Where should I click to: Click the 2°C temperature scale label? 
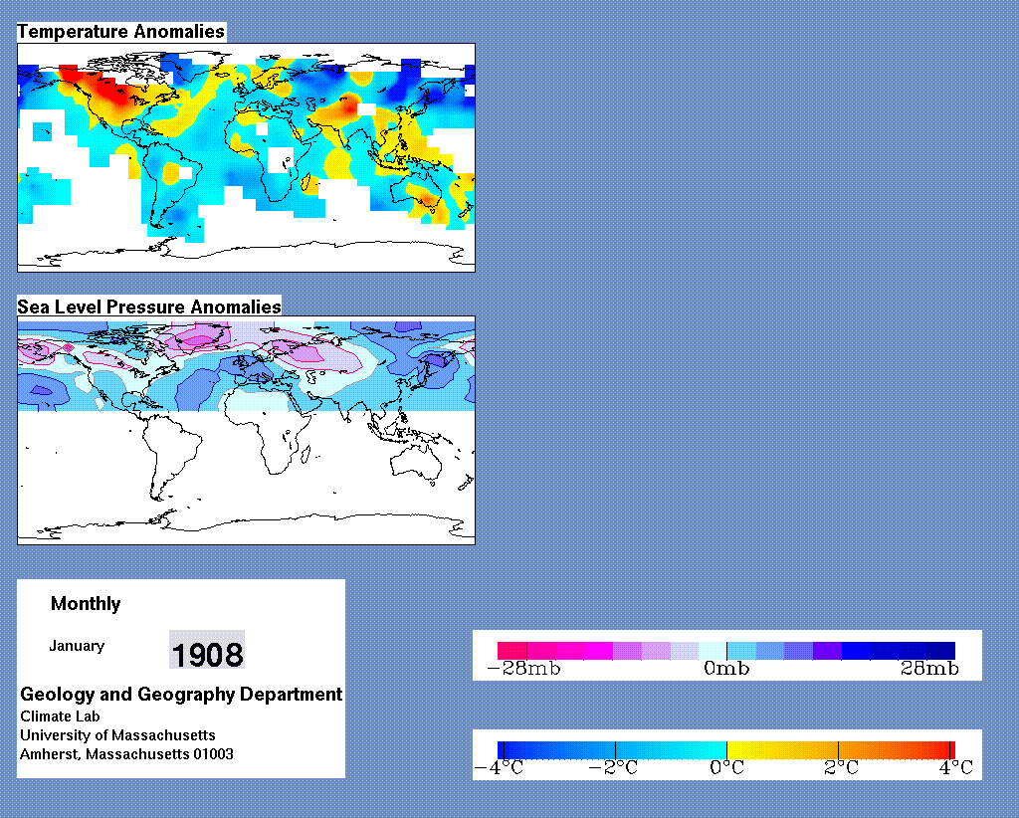tap(841, 768)
